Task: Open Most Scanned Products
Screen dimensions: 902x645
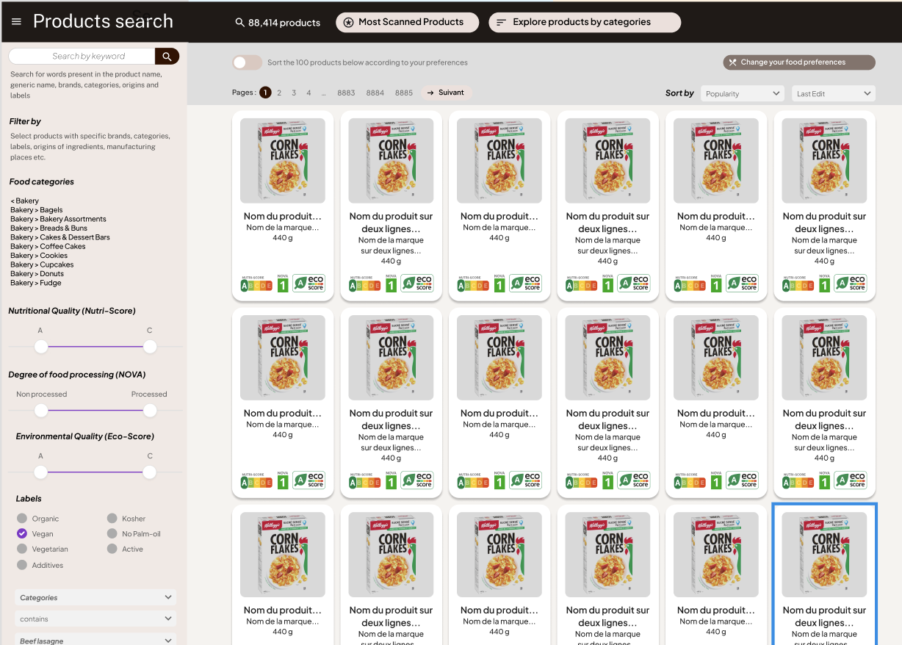Action: (408, 23)
